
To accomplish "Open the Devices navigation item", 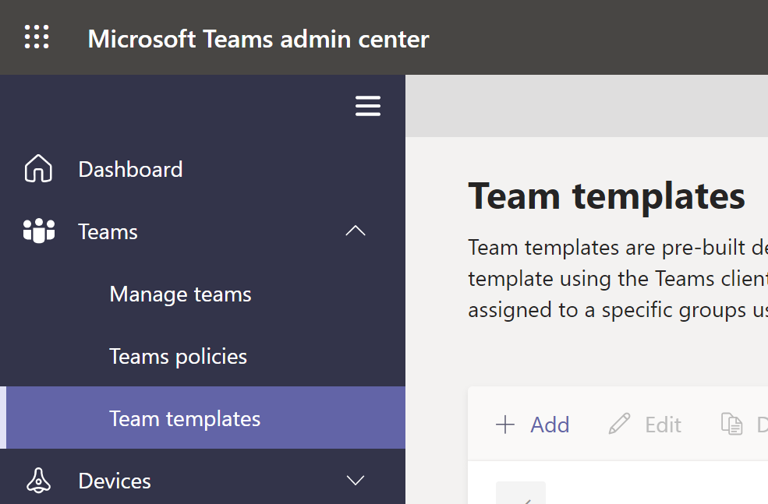I will click(x=203, y=481).
